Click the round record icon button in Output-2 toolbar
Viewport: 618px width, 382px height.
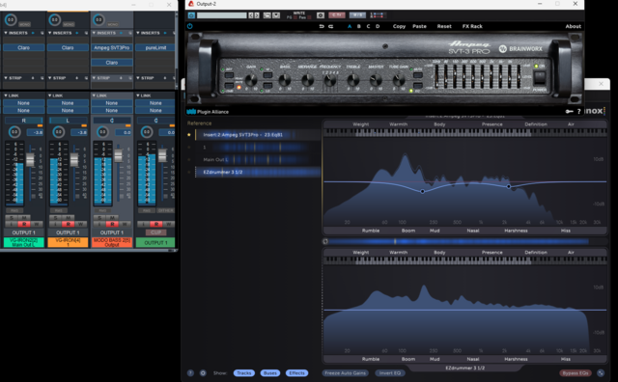pyautogui.click(x=321, y=15)
